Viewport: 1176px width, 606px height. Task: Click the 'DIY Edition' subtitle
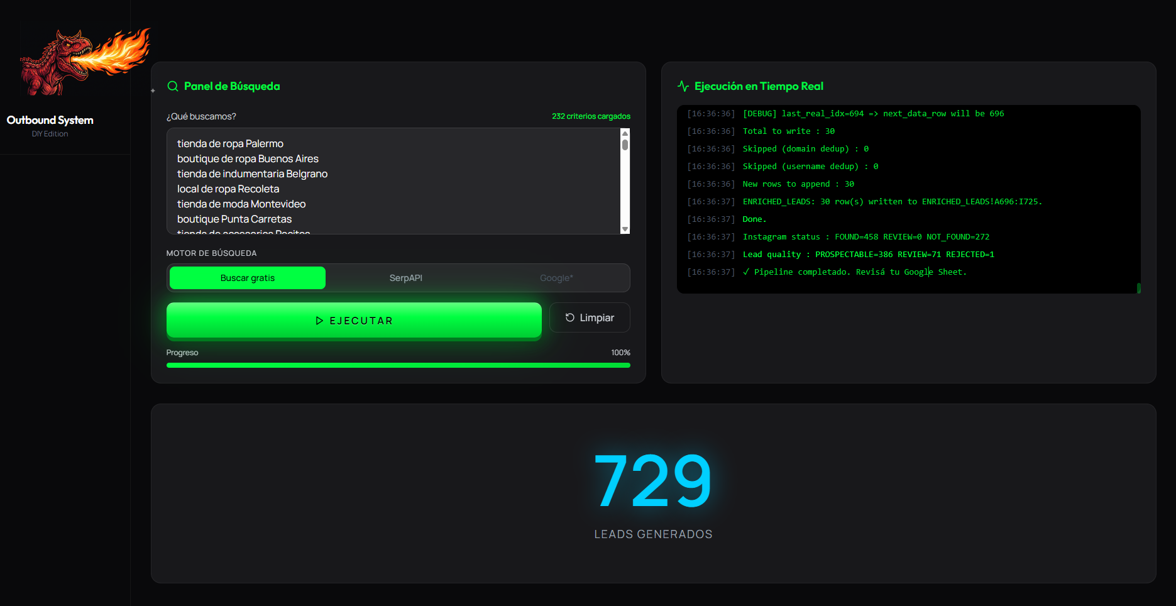(x=50, y=134)
